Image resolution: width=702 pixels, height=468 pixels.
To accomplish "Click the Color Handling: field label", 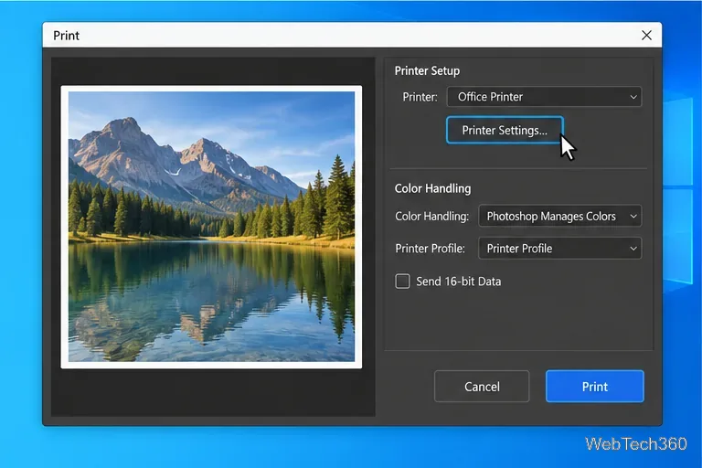I will tap(431, 216).
